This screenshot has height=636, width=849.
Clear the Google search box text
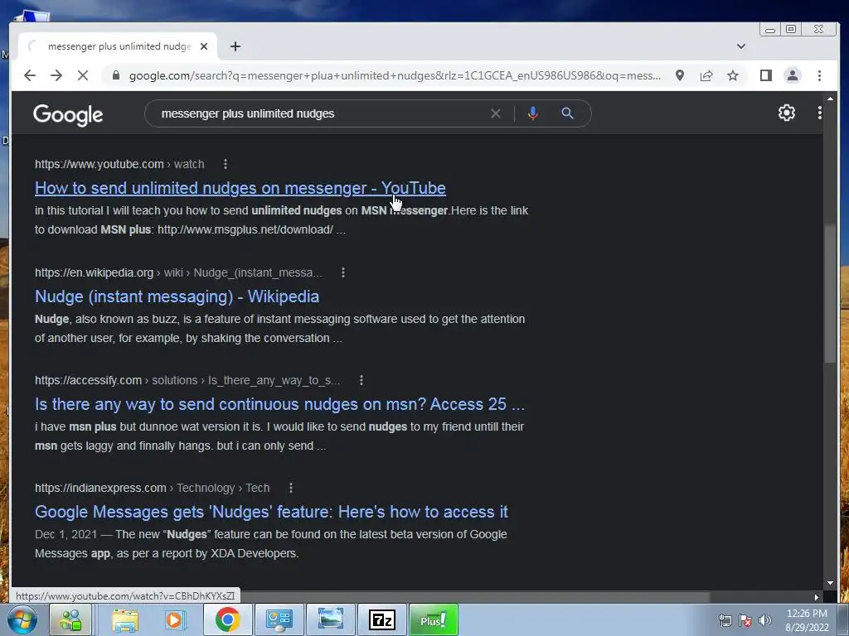[x=496, y=113]
